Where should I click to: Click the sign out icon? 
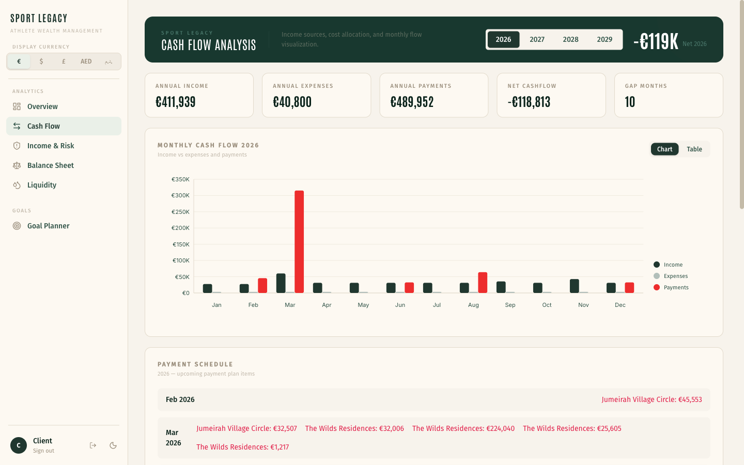[x=92, y=445]
